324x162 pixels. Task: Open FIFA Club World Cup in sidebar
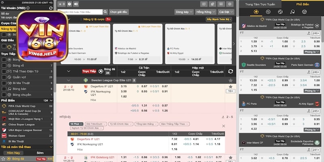pyautogui.click(x=27, y=106)
